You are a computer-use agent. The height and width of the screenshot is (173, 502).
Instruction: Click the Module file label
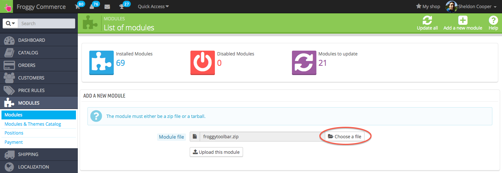pyautogui.click(x=171, y=137)
